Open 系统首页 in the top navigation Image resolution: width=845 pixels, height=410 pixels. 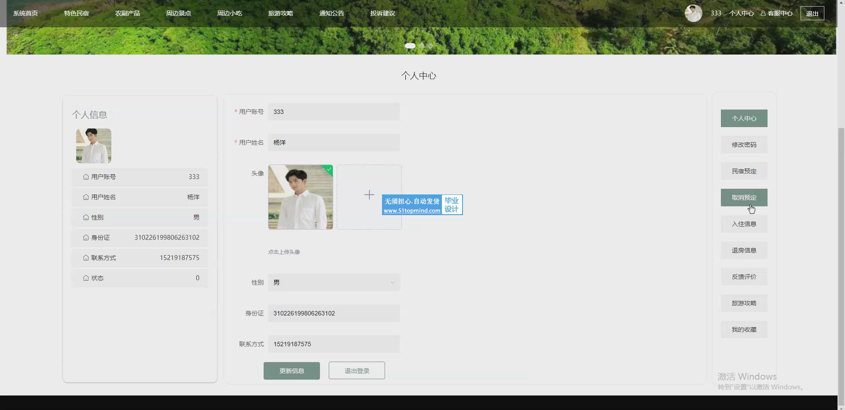point(26,13)
